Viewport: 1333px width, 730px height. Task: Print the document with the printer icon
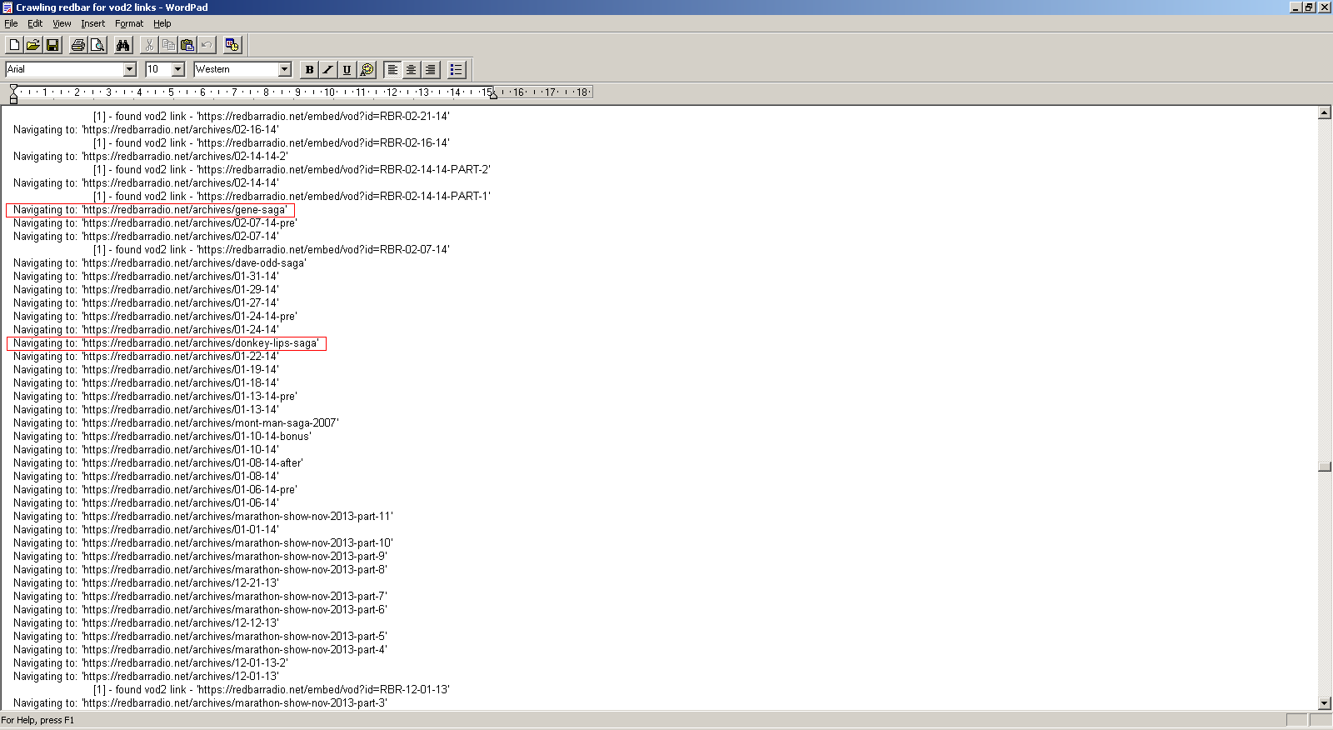[x=78, y=45]
